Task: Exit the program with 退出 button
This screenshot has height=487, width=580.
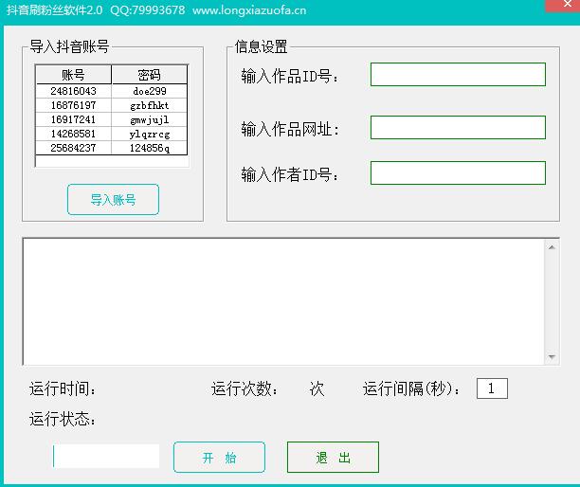Action: click(333, 458)
